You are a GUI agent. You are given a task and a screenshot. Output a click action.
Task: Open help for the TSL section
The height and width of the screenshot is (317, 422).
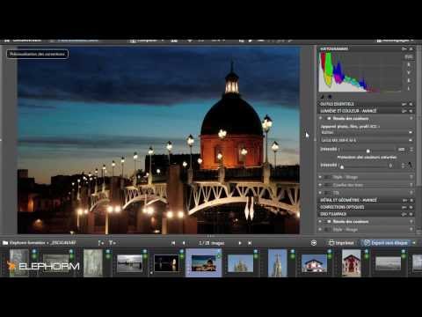[x=411, y=193]
